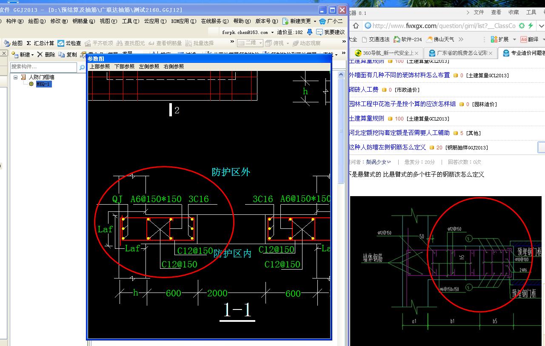The image size is (545, 346).
Task: Click the component search magnifier icon
Action: (x=82, y=67)
